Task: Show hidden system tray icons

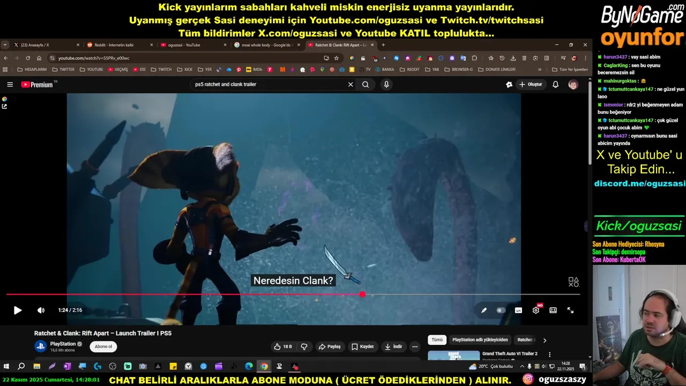Action: pyautogui.click(x=522, y=367)
